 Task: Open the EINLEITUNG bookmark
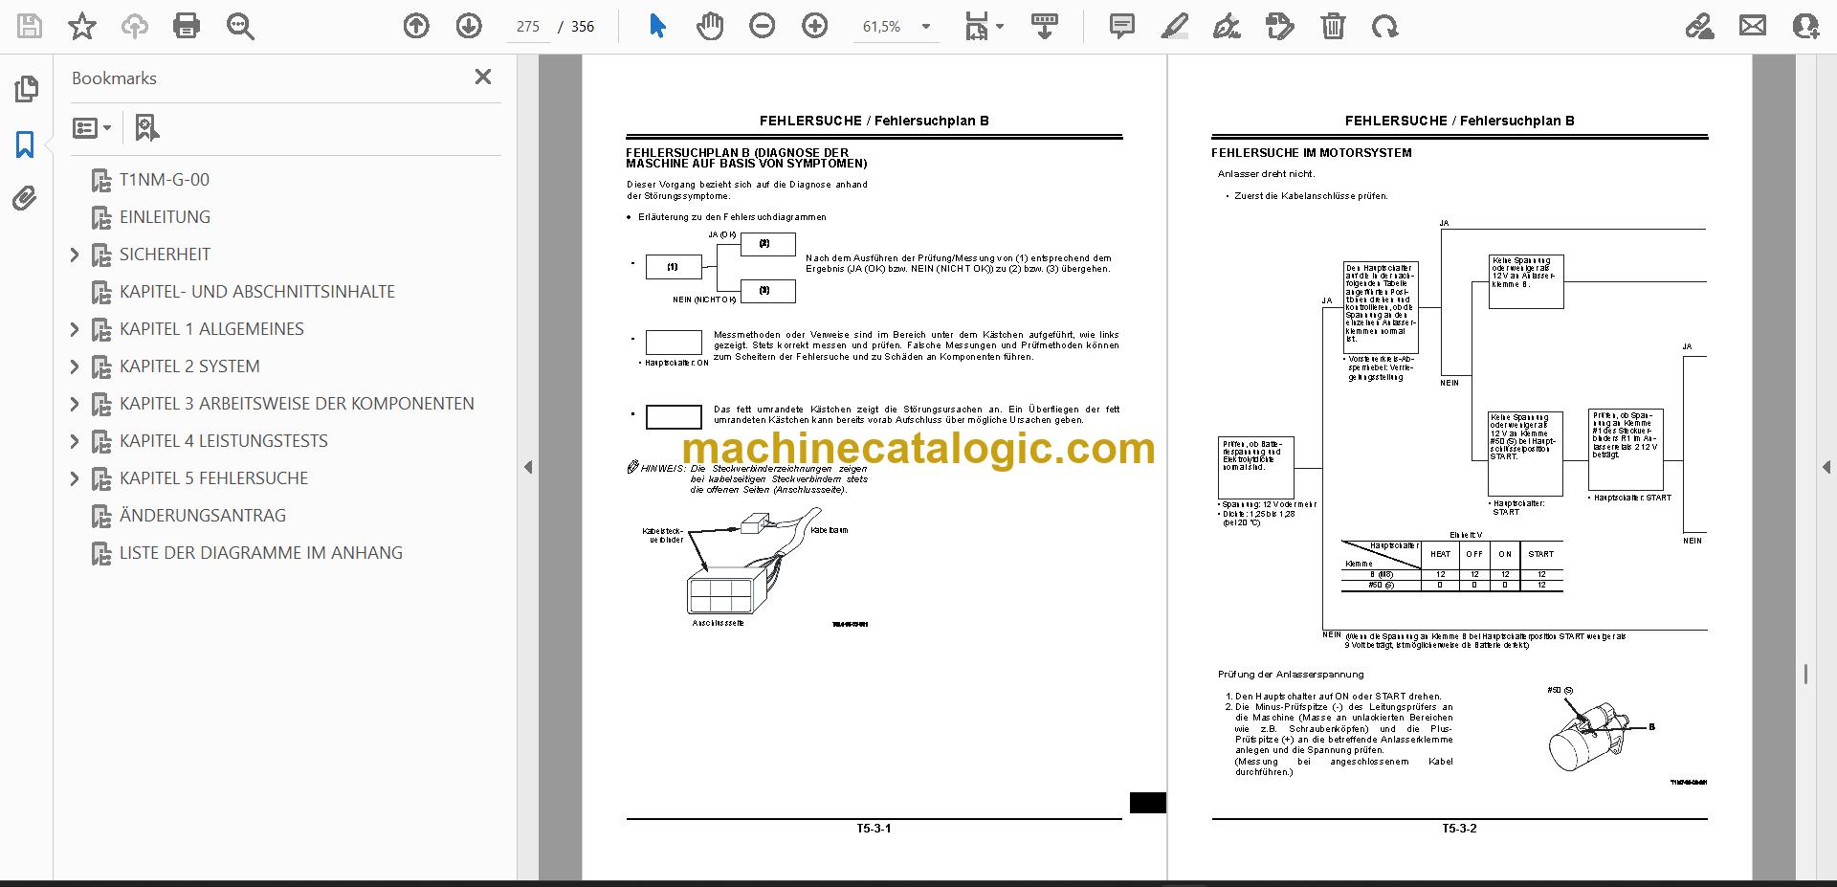[165, 217]
